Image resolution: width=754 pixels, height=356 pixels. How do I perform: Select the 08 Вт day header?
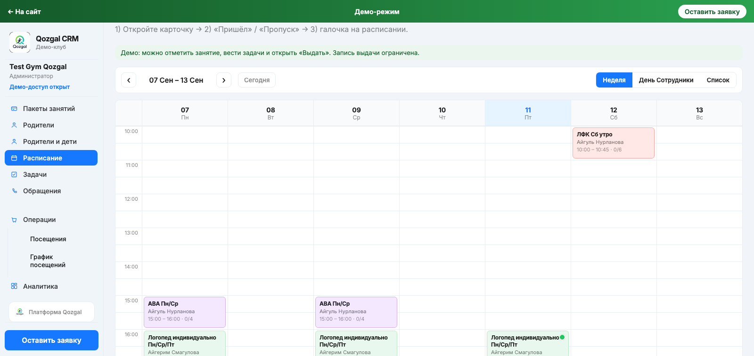click(270, 113)
